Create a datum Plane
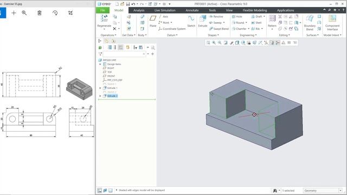Viewport: 347px width, 195px height. (x=153, y=21)
